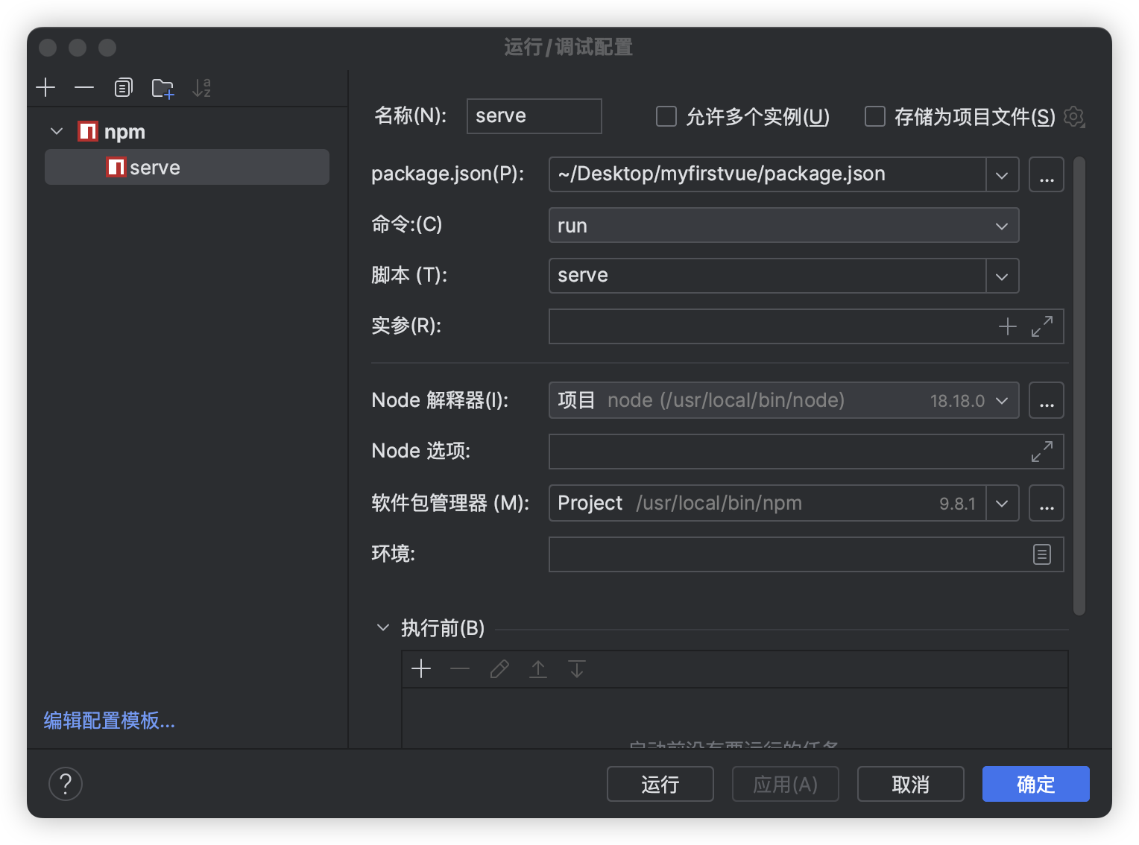Click the remove configuration minus icon
This screenshot has height=845, width=1139.
(x=84, y=88)
